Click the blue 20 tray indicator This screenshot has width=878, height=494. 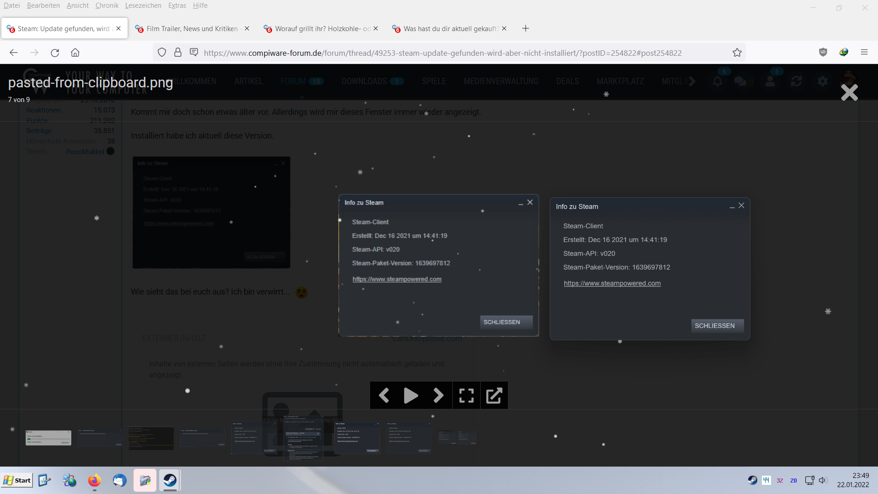point(794,481)
